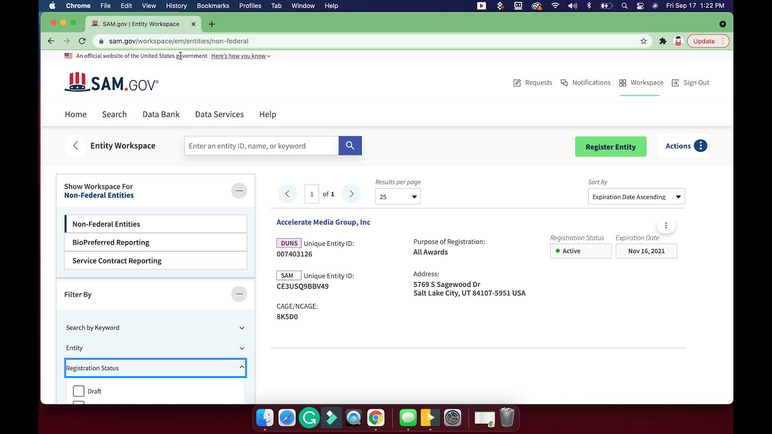772x434 pixels.
Task: Select Non-Federal Entities tab
Action: (156, 224)
